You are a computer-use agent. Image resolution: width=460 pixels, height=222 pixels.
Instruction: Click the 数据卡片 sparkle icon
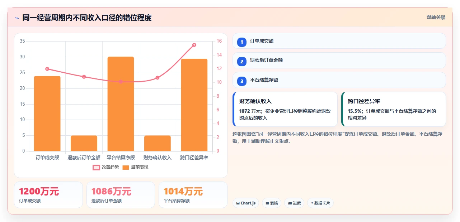tap(312, 203)
